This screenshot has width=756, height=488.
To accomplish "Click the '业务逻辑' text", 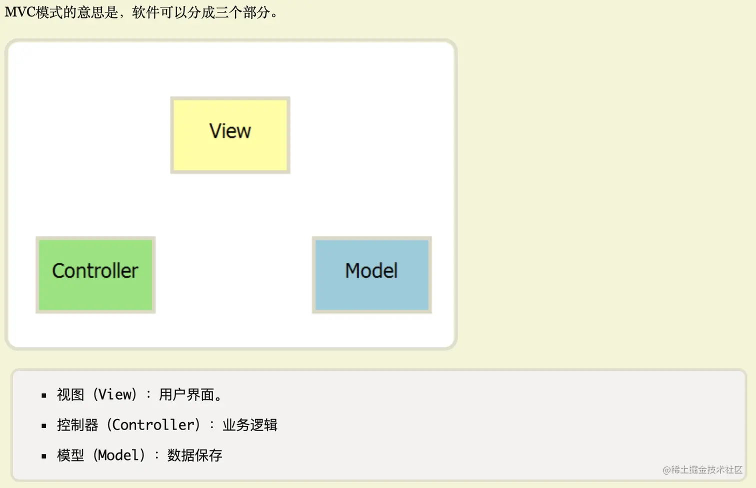I will pos(250,425).
